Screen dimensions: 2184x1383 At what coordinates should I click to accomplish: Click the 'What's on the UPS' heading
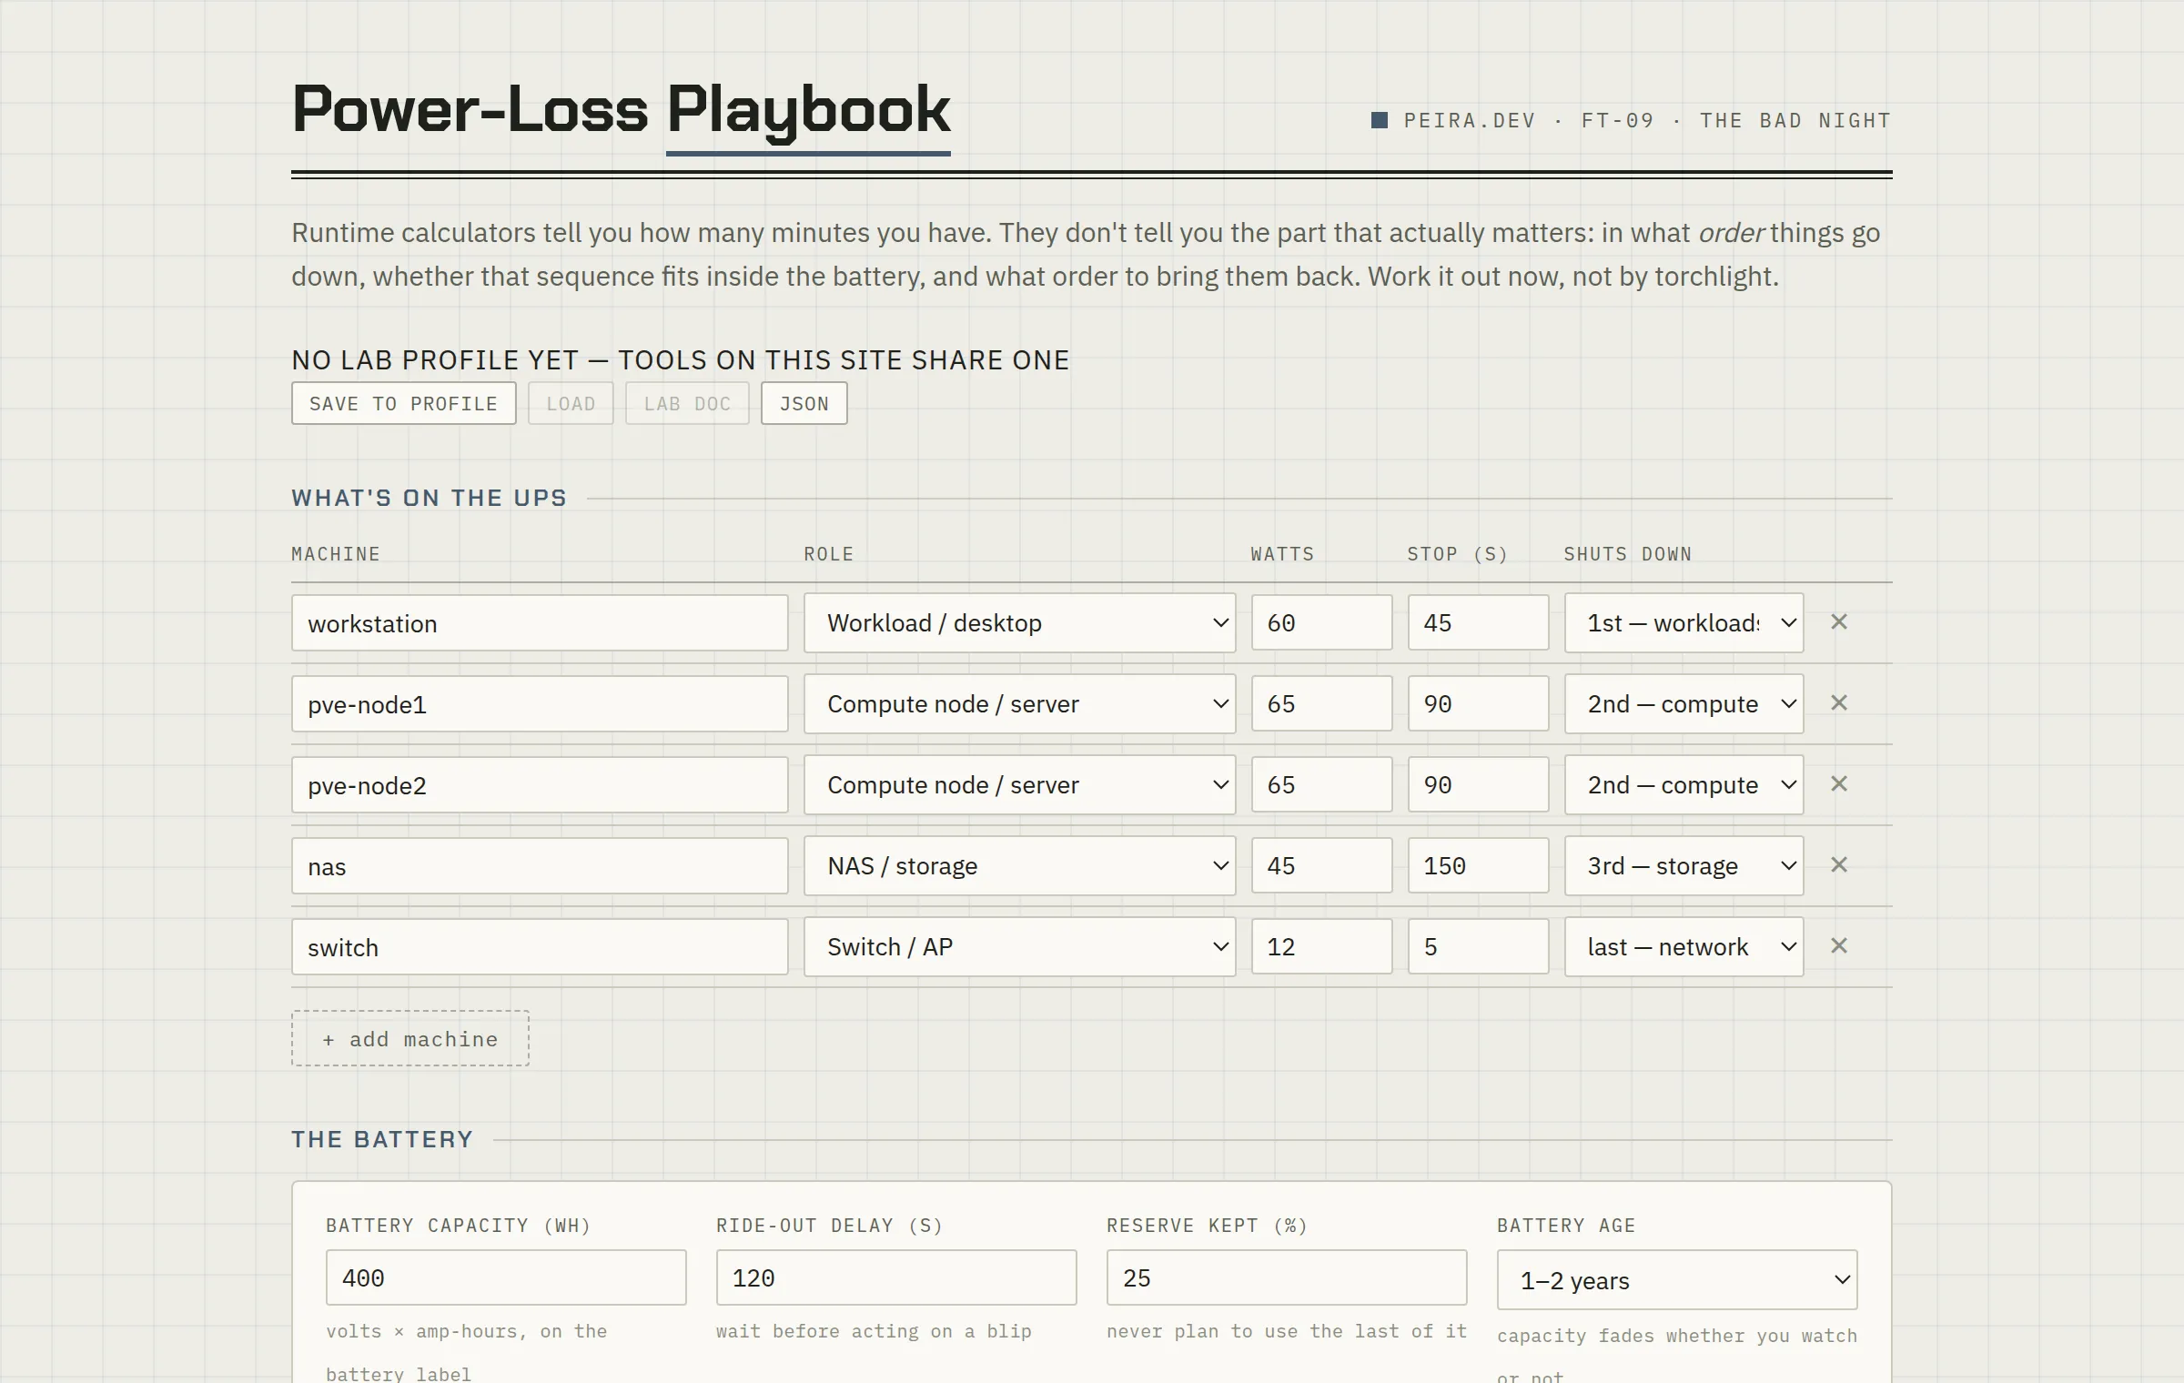coord(429,498)
